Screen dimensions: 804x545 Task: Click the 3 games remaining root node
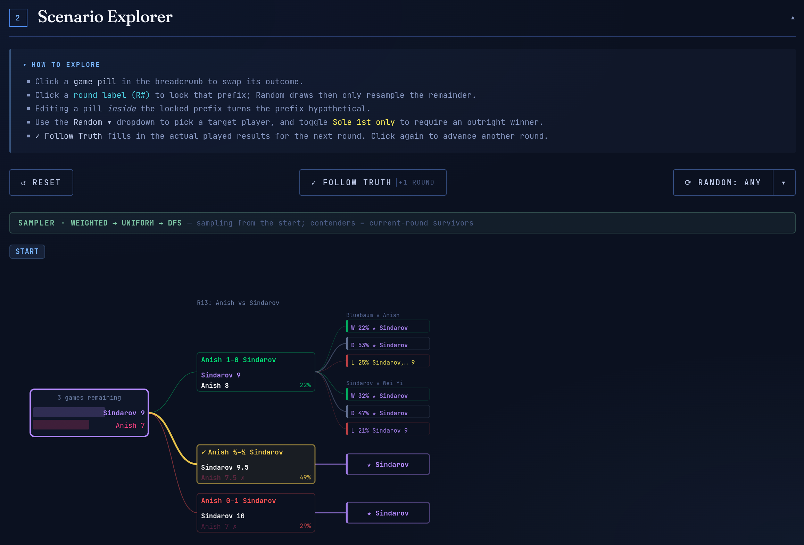[89, 413]
